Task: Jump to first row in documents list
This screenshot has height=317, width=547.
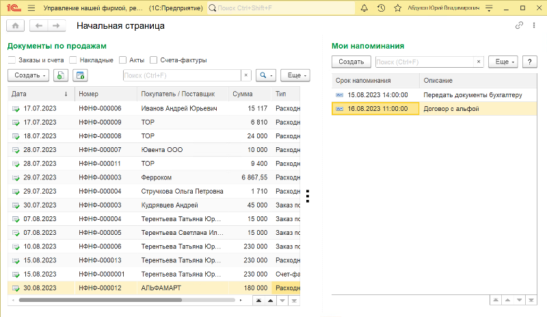Action: (258, 301)
